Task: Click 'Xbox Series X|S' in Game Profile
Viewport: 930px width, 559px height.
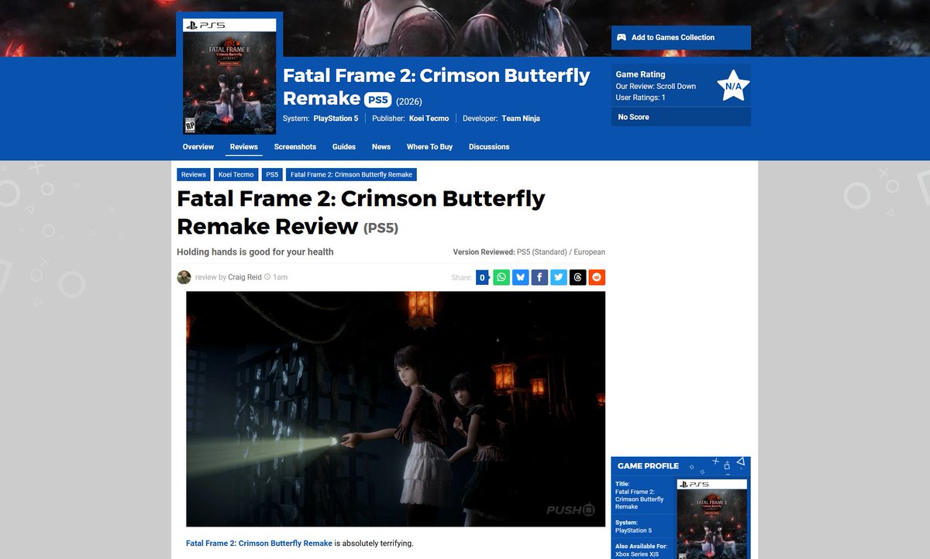Action: (x=637, y=554)
